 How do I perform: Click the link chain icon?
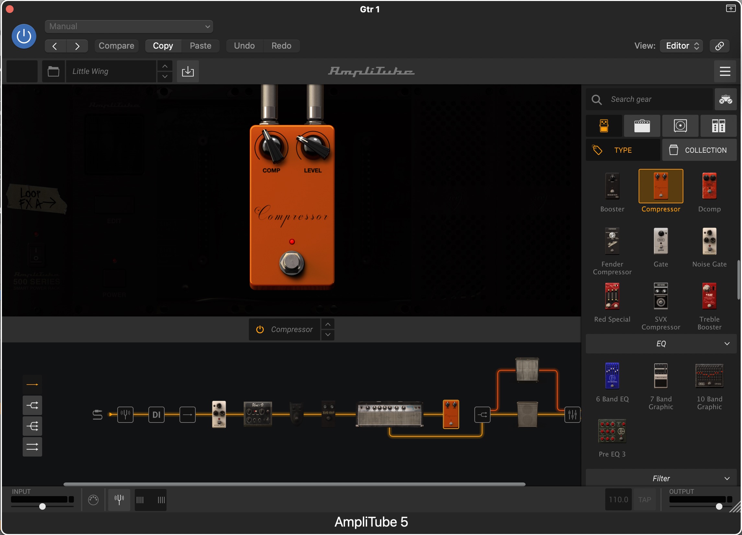(x=719, y=46)
